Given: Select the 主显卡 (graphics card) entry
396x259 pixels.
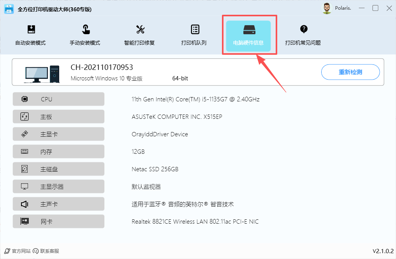Looking at the screenshot, I should pyautogui.click(x=58, y=134).
